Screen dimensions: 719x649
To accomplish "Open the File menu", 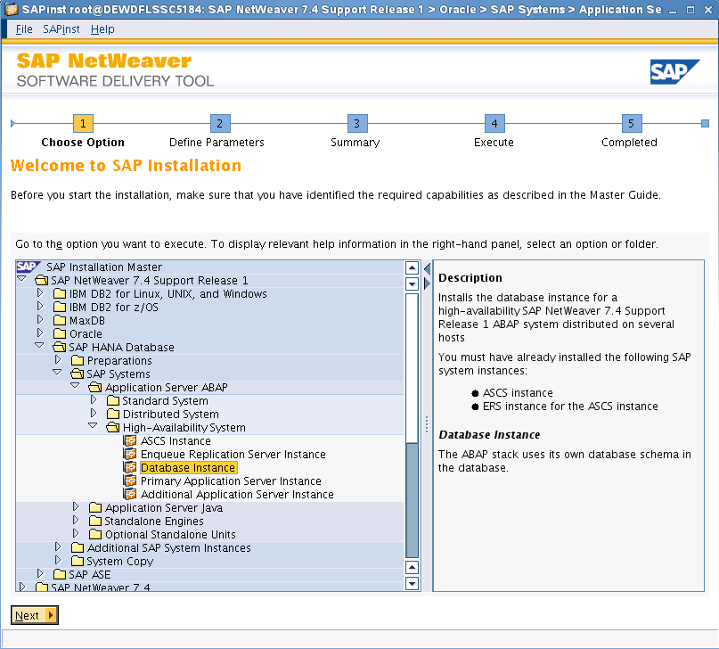I will (x=24, y=29).
